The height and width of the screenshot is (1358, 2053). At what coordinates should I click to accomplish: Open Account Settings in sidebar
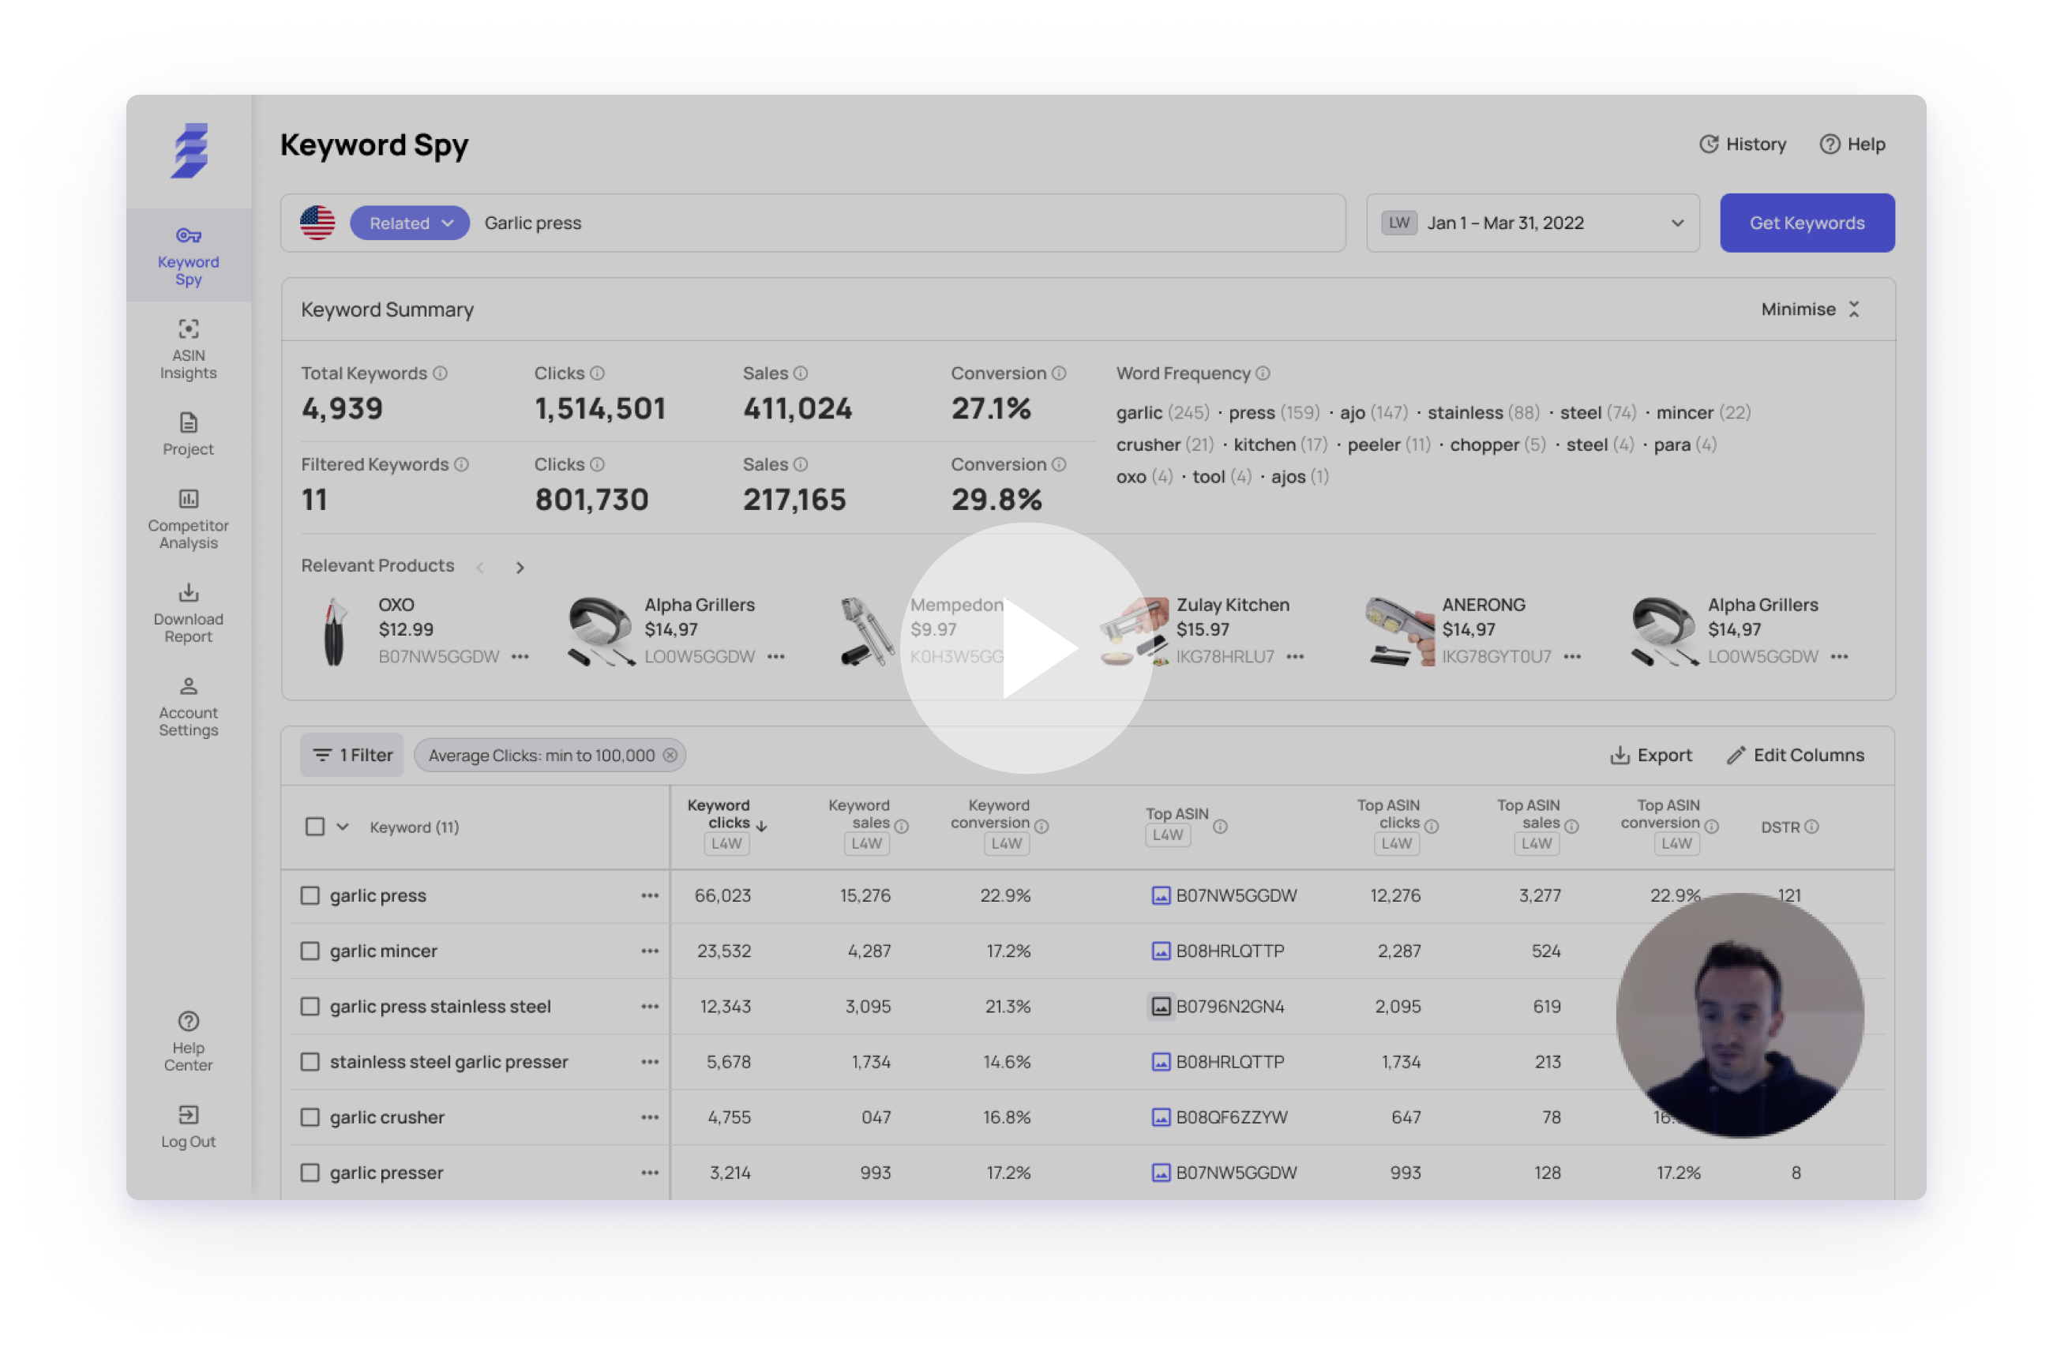coord(188,706)
